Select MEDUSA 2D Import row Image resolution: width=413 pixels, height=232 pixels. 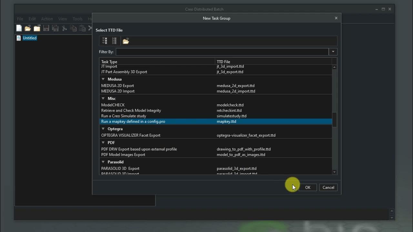point(216,91)
